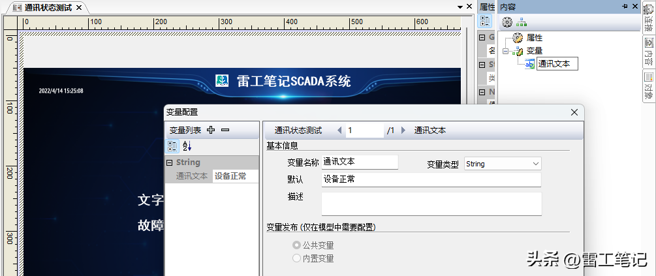This screenshot has height=276, width=656.
Task: Click the 变量名称 input field
Action: [x=360, y=162]
